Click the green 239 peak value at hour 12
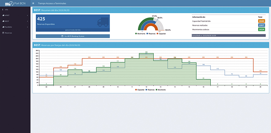The height and width of the screenshot is (133, 271). (x=147, y=52)
